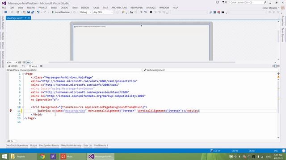Image resolution: width=286 pixels, height=160 pixels.
Task: Open the Windows Start button
Action: click(4, 156)
